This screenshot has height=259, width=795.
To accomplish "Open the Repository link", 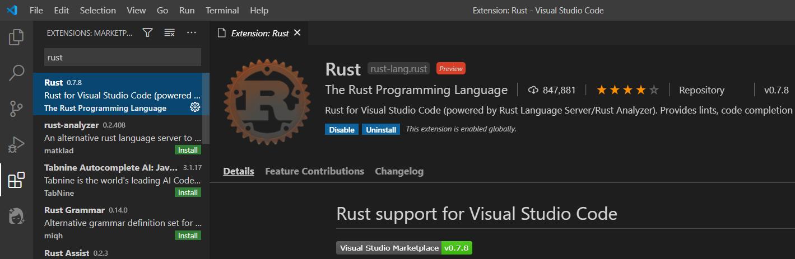I will pos(701,90).
